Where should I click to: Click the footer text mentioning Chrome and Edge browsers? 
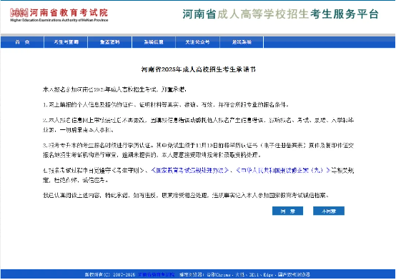(x=244, y=275)
